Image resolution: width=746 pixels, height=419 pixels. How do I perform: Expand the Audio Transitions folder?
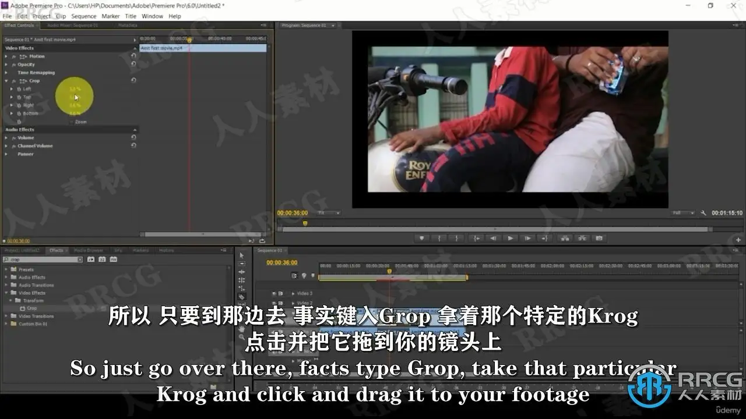(6, 285)
